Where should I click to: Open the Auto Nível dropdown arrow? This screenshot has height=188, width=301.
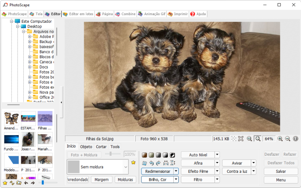tap(217, 154)
